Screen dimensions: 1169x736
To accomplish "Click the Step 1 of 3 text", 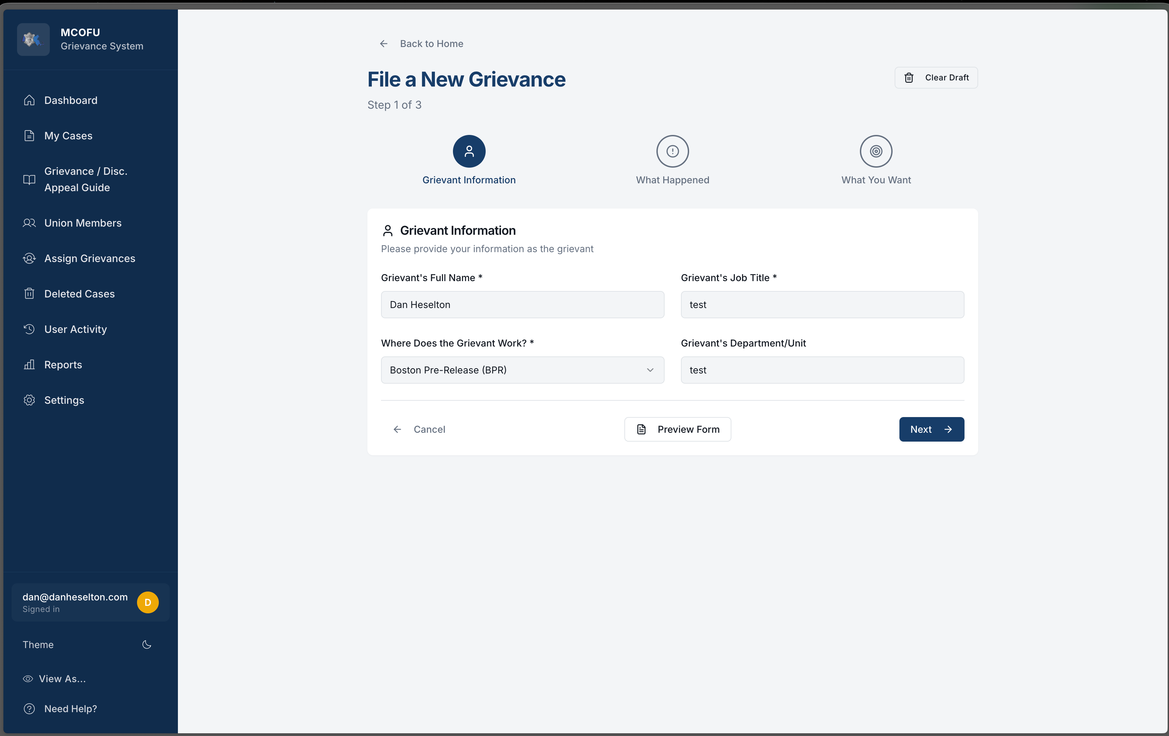I will coord(394,105).
